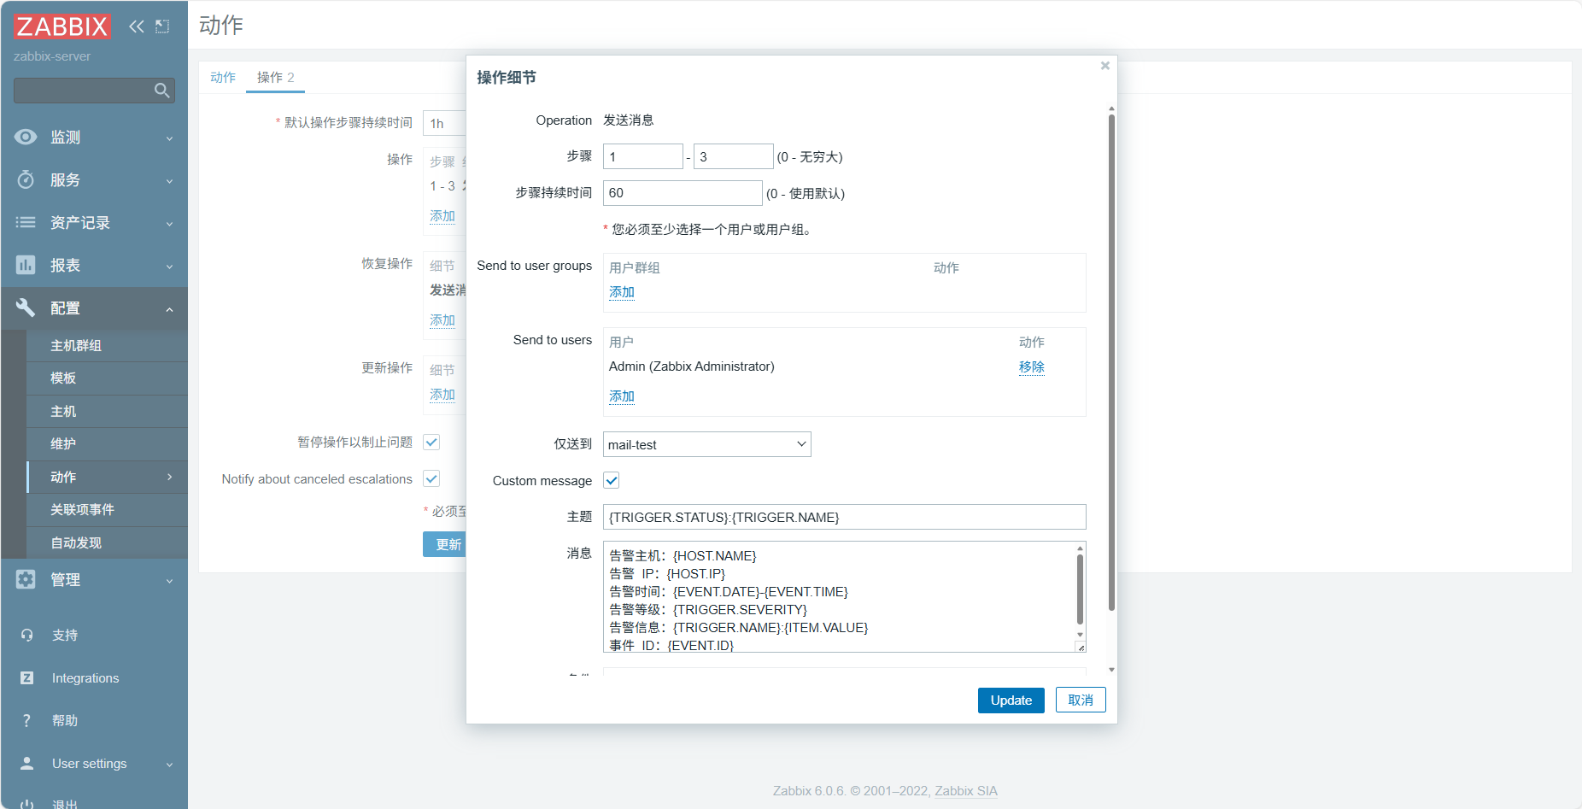Screen dimensions: 1582x809
Task: Click the chart icon for 报表
Action: [x=26, y=265]
